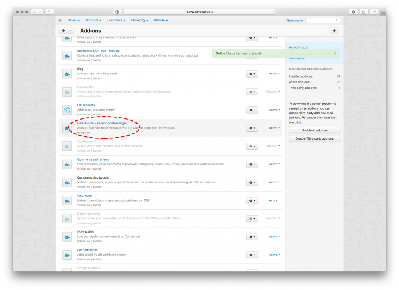
Task: Open gear menu for Call requests
Action: point(252,110)
